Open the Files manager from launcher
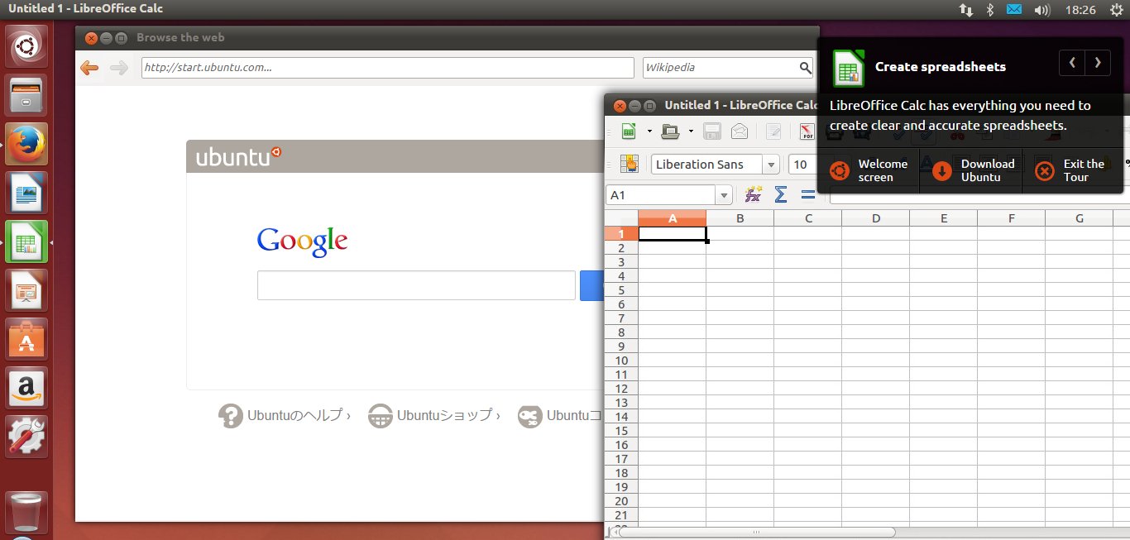 pyautogui.click(x=28, y=96)
